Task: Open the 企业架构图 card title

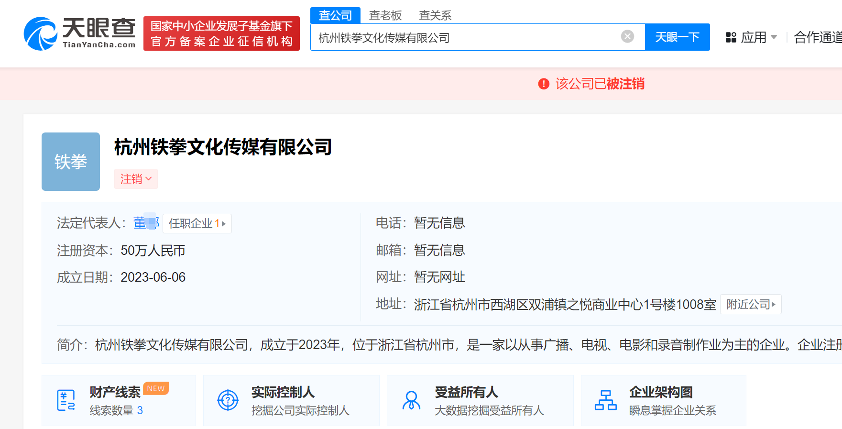Action: 661,392
